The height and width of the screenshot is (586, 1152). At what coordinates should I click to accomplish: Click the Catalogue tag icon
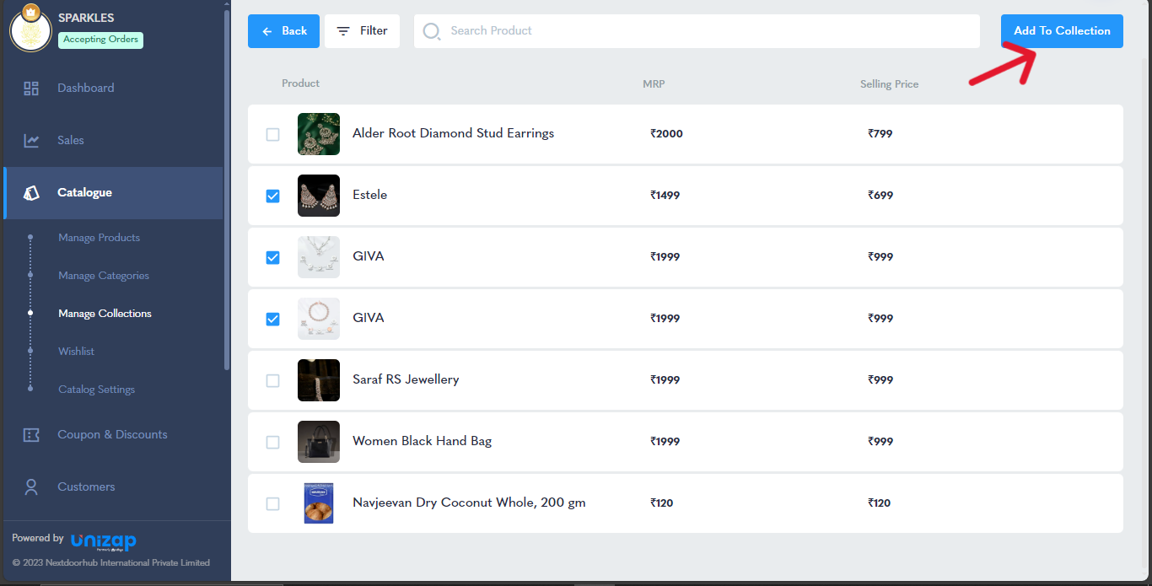coord(31,193)
